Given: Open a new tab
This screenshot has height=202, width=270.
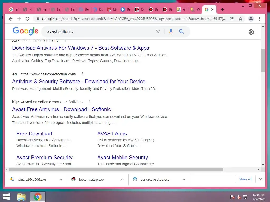Looking at the screenshot, I should click(222, 9).
